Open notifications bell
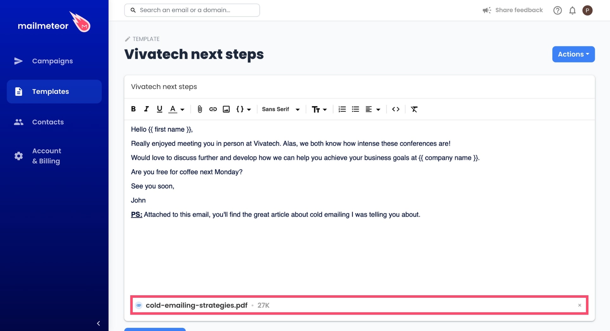Image resolution: width=610 pixels, height=331 pixels. click(572, 10)
